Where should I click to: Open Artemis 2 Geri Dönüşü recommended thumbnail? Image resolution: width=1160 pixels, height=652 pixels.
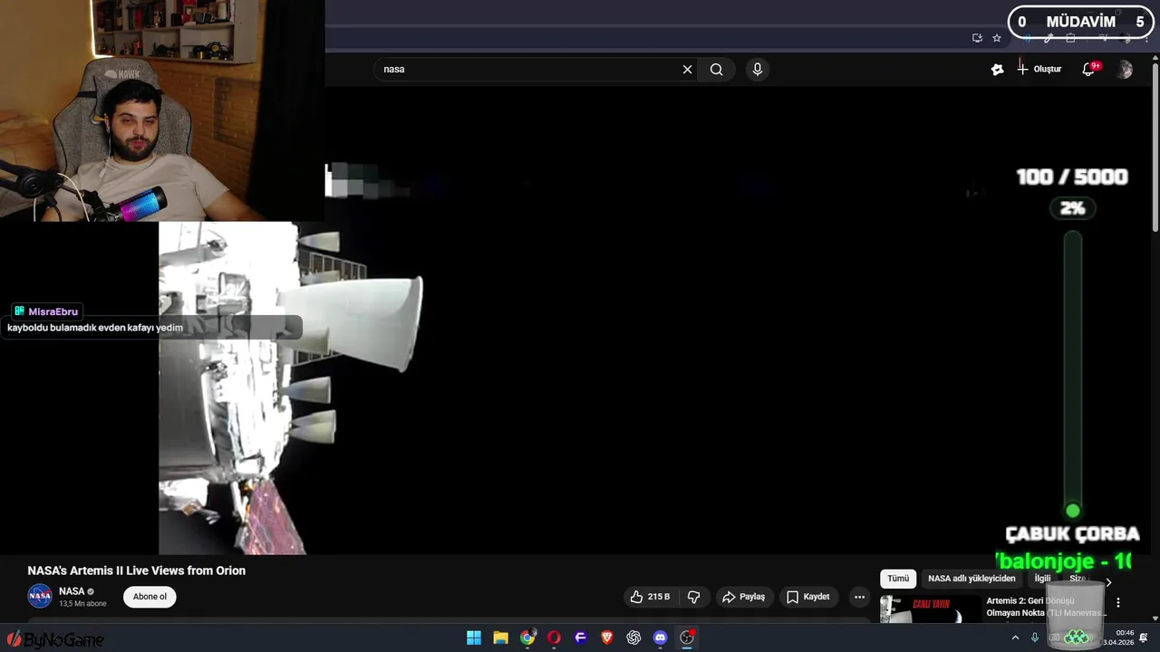tap(929, 609)
